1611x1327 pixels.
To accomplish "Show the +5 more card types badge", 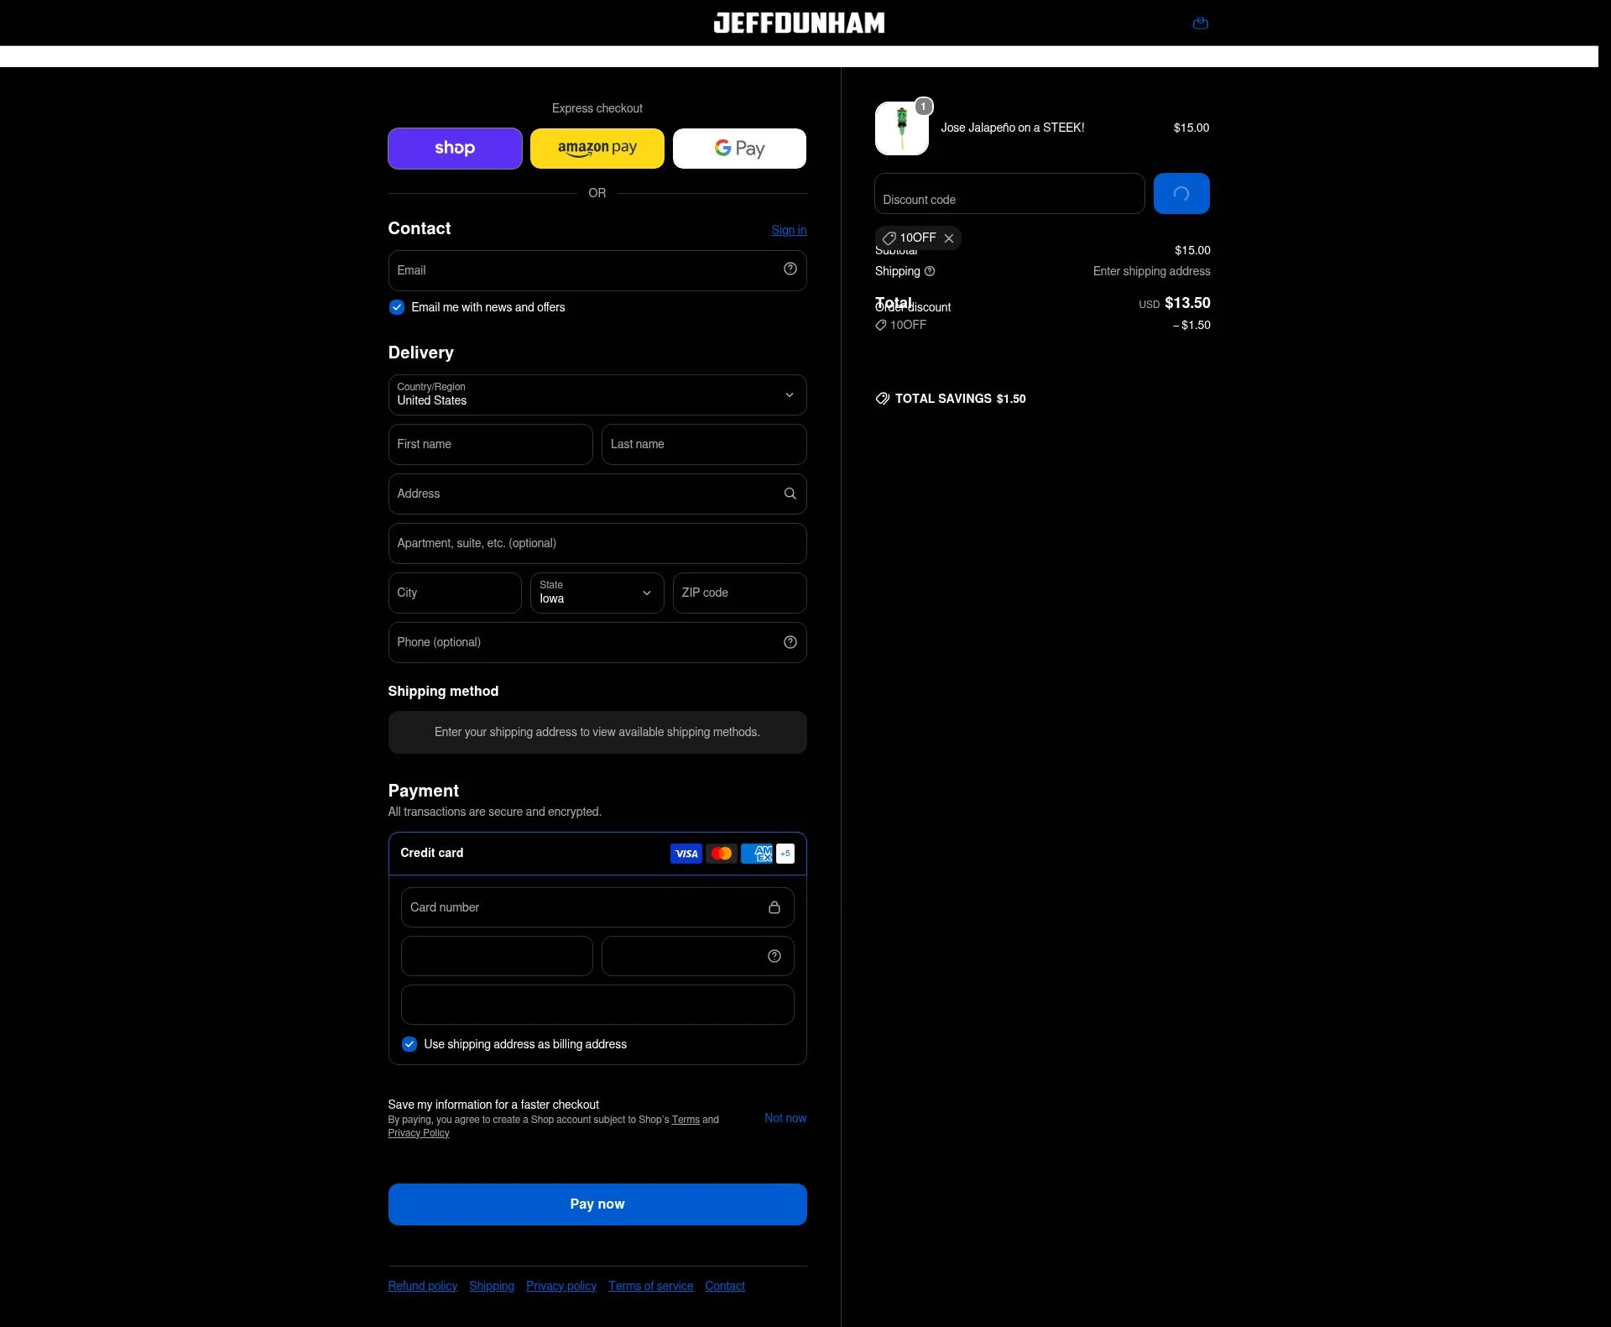I will (x=785, y=854).
